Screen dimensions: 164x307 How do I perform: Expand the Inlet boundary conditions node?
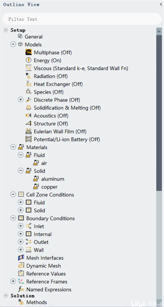tap(21, 226)
